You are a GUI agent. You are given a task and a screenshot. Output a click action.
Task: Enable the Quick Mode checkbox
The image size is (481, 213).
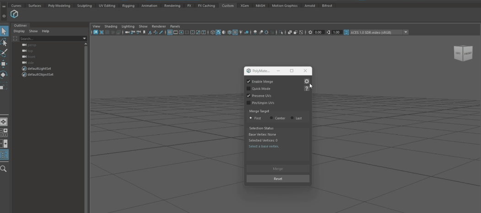click(249, 89)
